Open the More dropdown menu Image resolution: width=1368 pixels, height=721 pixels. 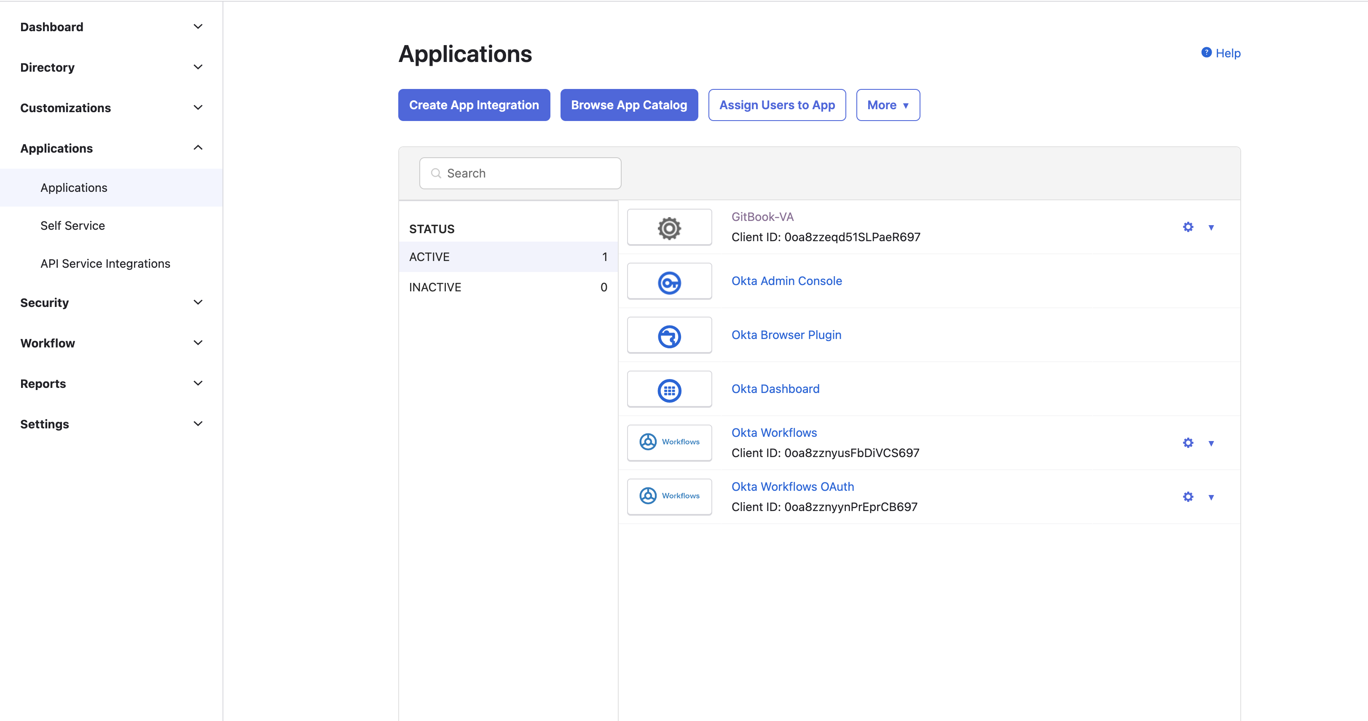coord(888,105)
